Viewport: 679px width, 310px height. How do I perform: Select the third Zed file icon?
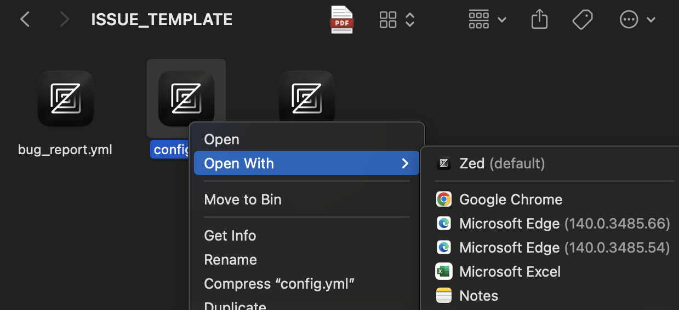(x=306, y=97)
